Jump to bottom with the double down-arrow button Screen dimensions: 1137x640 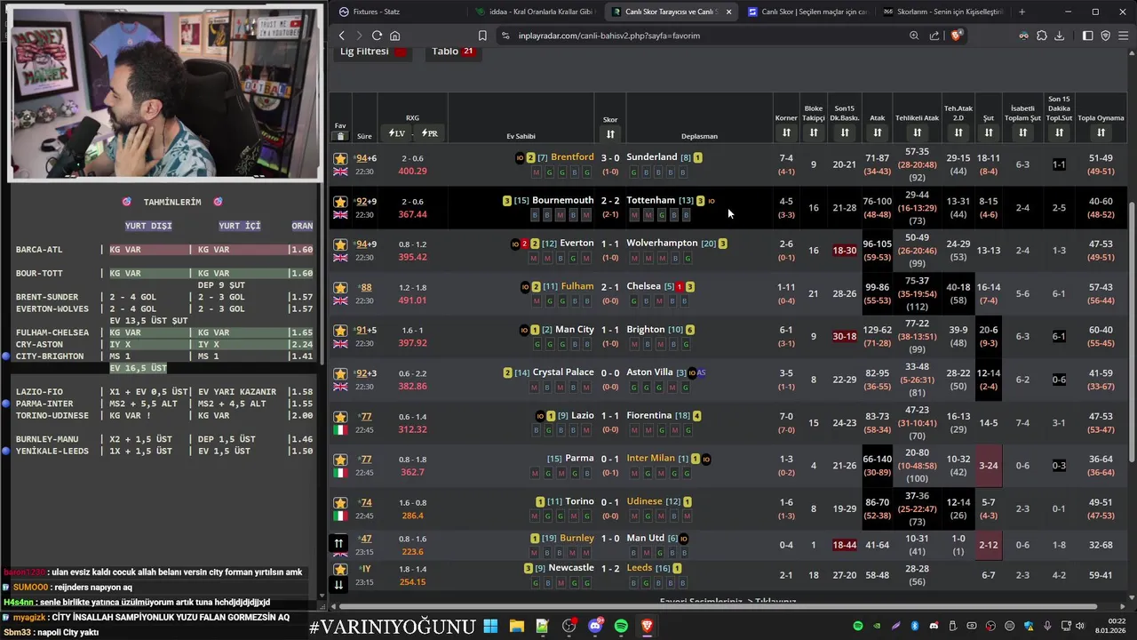pyautogui.click(x=338, y=585)
